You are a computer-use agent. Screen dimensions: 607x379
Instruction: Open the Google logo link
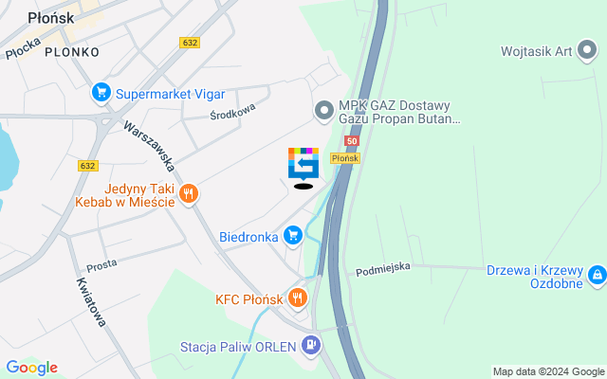coord(31,368)
